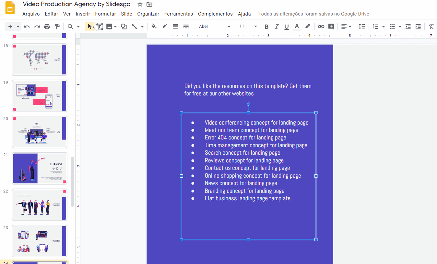Click the filmstrip vertical scrollbar

73,181
